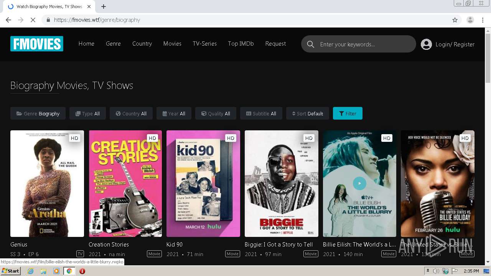Open the Country All filter dropdown
The image size is (491, 276).
[x=131, y=113]
